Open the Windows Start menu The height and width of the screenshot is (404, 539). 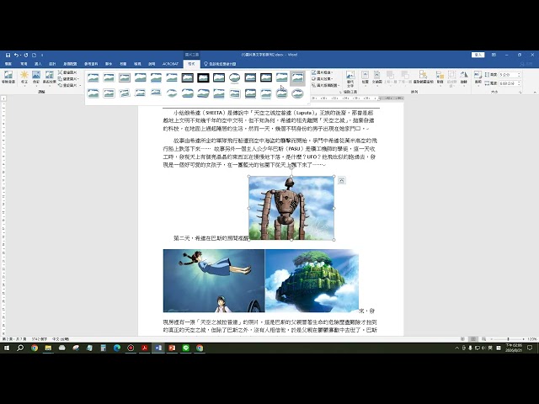coord(7,348)
